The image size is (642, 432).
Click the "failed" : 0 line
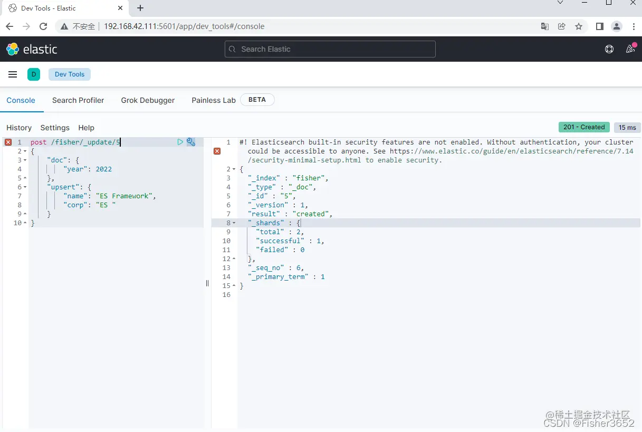(x=280, y=250)
